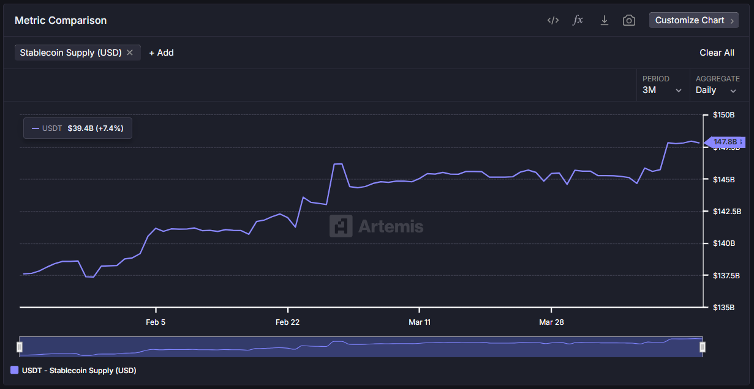Click the USDT legend color swatch
Viewport: 754px width, 389px height.
15,370
